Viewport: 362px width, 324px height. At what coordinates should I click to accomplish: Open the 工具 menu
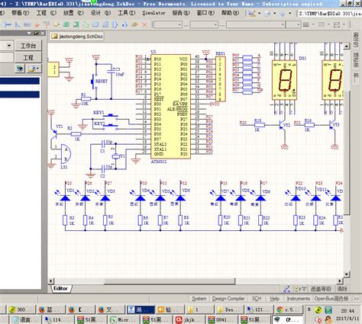pyautogui.click(x=127, y=13)
